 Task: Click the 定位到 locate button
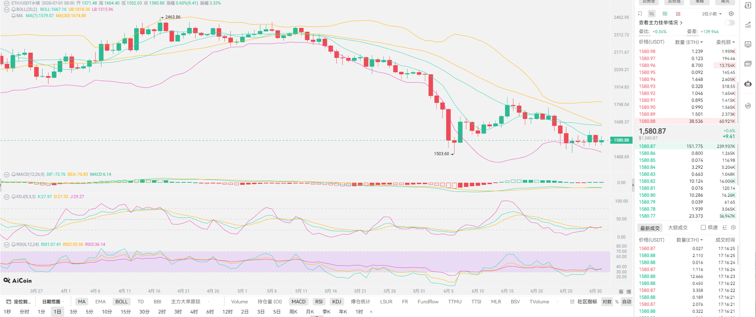[x=18, y=302]
